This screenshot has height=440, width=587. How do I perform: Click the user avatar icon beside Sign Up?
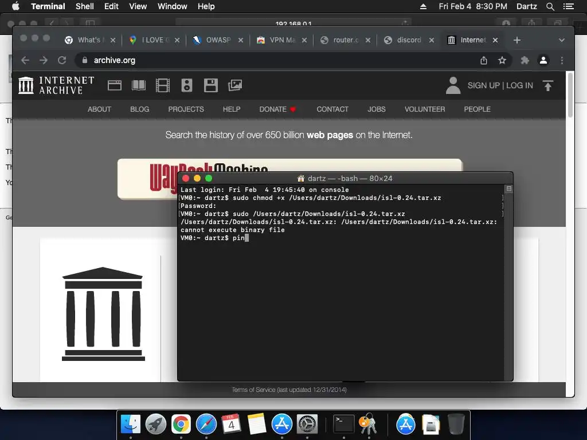coord(453,85)
